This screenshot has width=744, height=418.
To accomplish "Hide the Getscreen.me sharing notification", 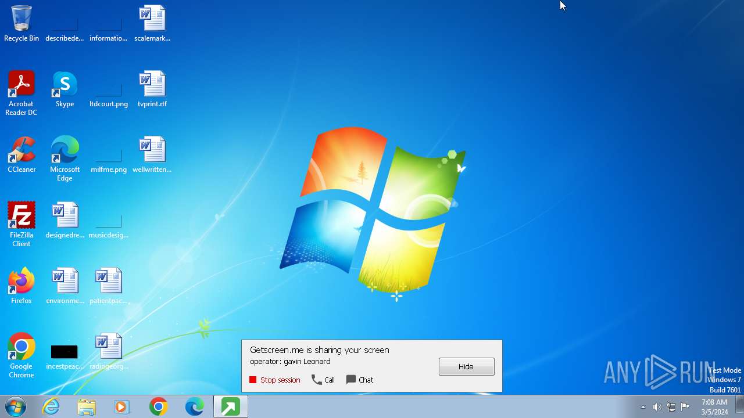I will (x=467, y=366).
